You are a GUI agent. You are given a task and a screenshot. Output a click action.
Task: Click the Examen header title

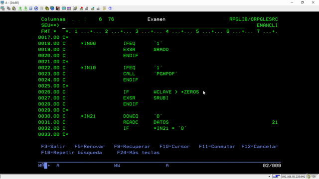pos(156,19)
